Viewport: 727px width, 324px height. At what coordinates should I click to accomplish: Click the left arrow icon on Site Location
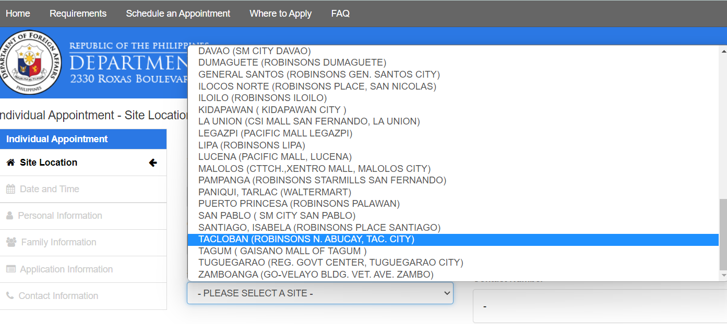tap(153, 163)
